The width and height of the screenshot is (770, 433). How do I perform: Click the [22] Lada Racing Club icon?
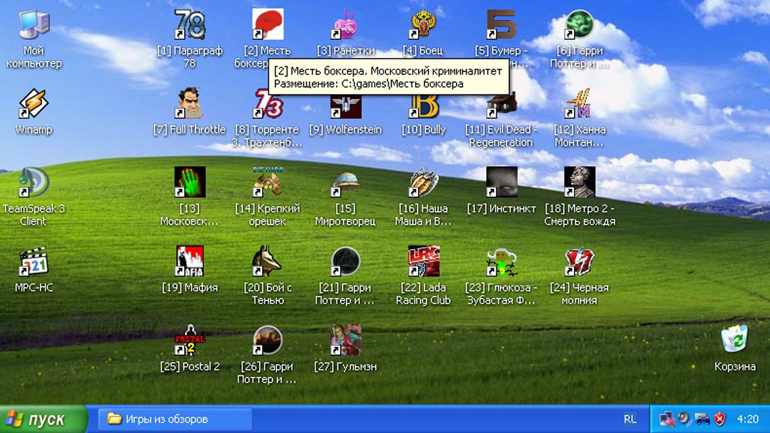(423, 261)
